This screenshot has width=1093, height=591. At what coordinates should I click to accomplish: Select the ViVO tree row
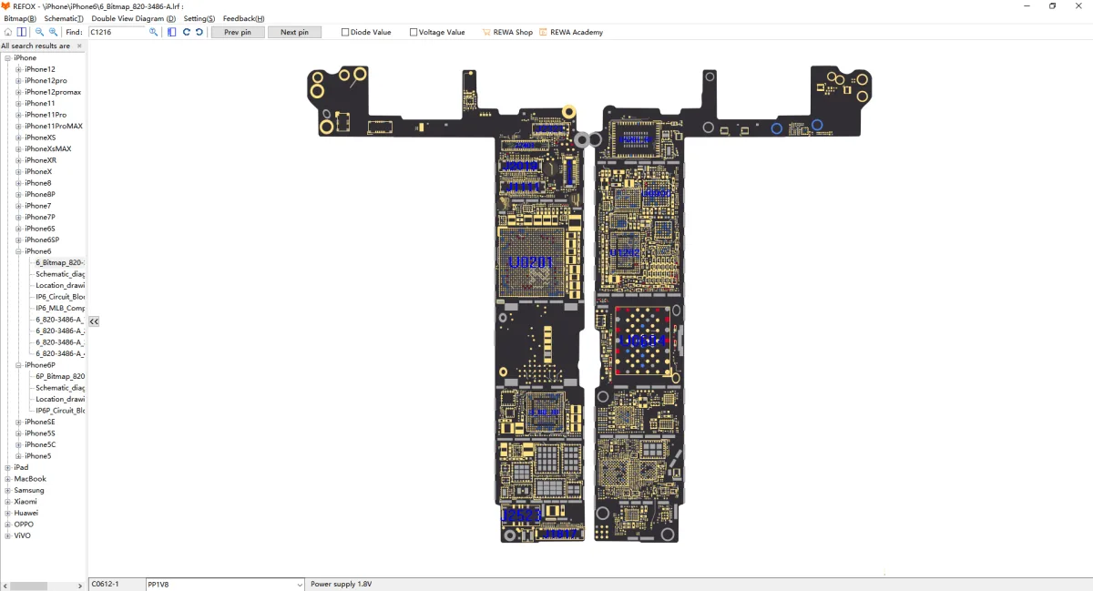22,535
